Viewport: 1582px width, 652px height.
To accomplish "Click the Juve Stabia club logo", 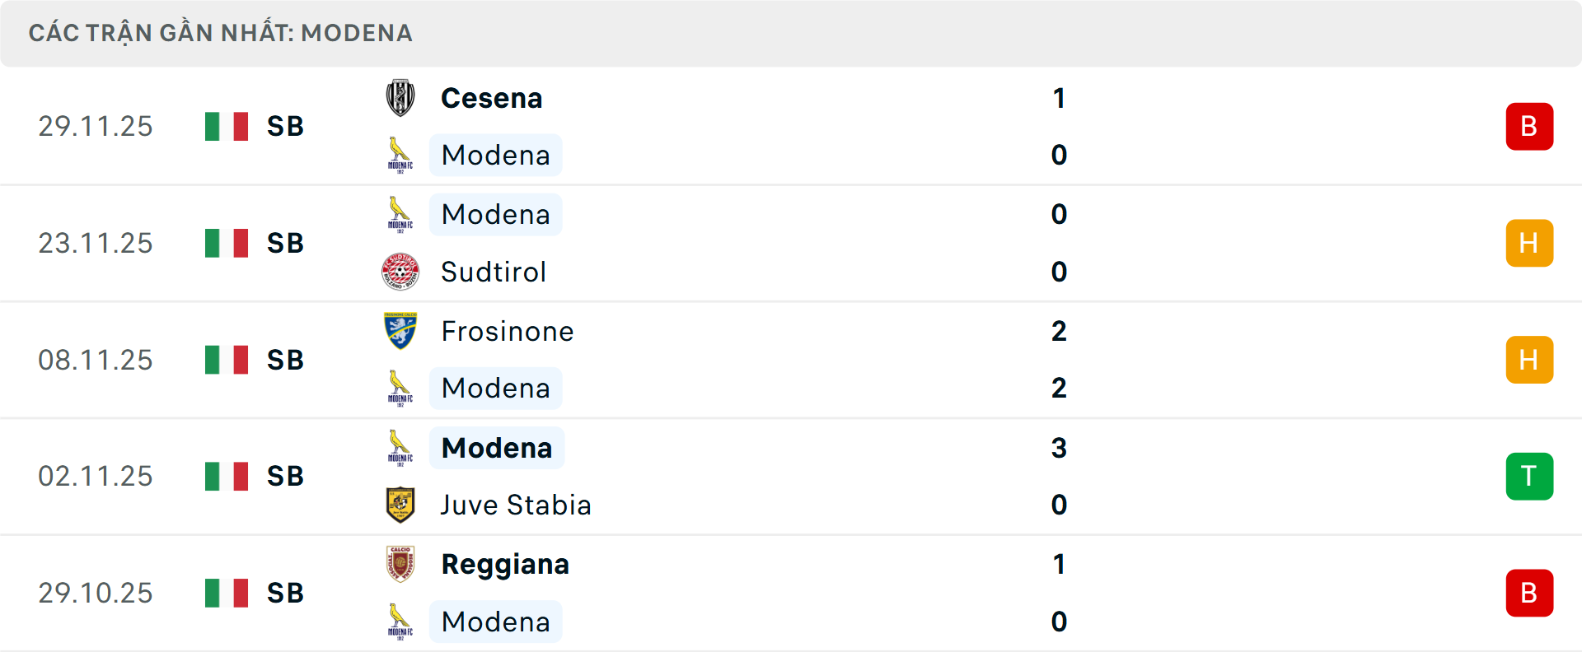I will tap(400, 505).
